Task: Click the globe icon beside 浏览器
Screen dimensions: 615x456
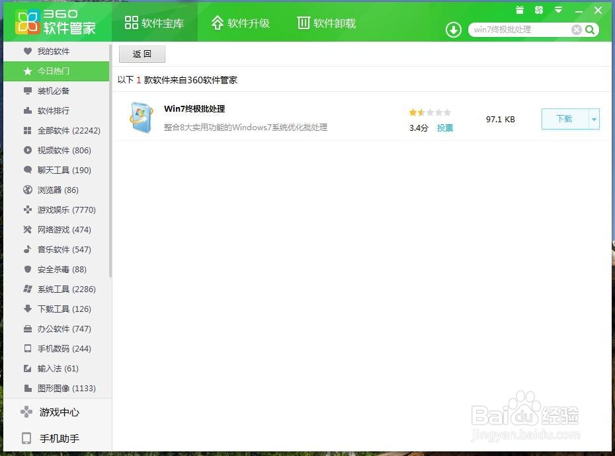Action: pos(28,190)
